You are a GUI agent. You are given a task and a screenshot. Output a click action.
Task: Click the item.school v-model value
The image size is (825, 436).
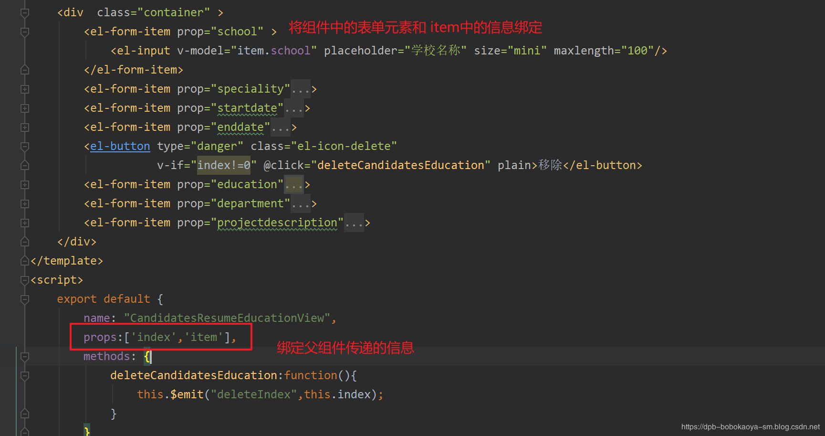274,51
